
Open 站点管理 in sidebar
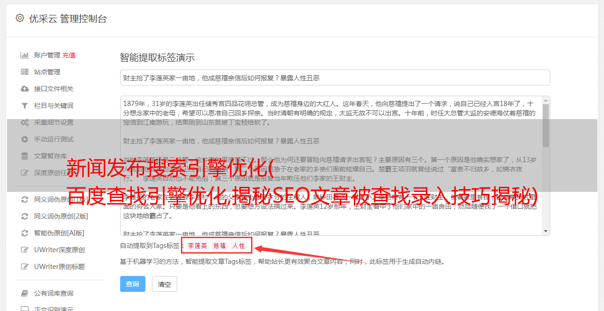coord(47,72)
